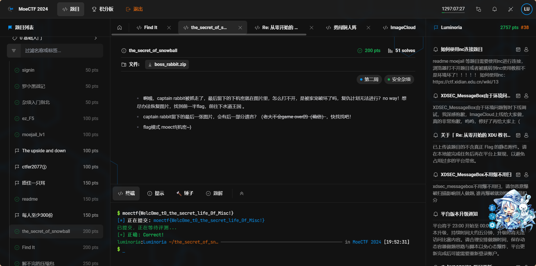Open the 锤子 hammer tool

coord(185,193)
